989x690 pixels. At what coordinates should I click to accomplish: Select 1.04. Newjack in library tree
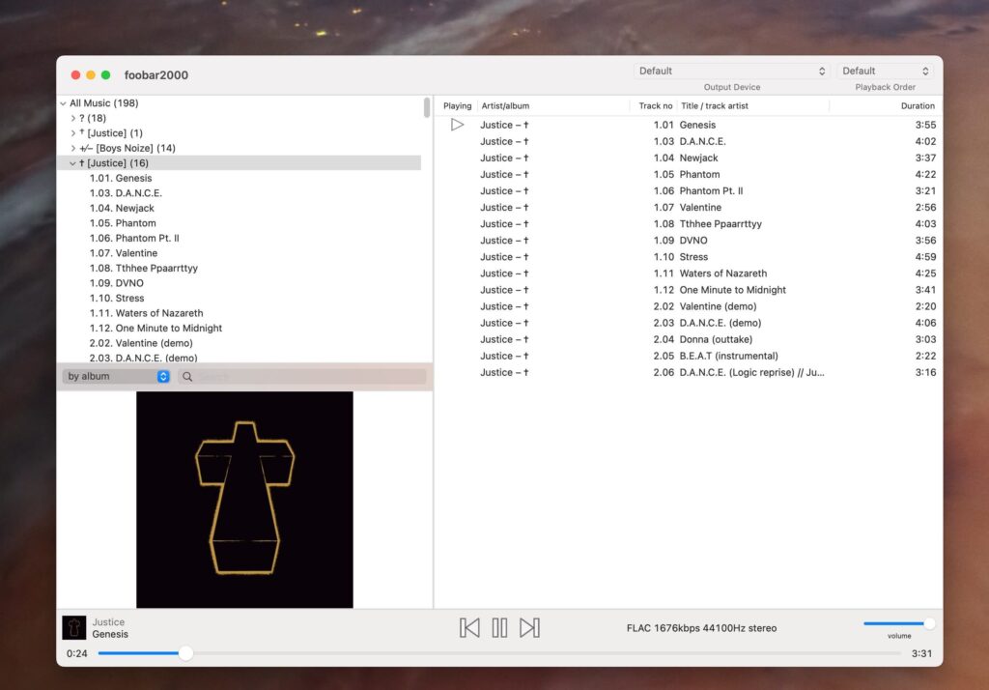coord(122,209)
